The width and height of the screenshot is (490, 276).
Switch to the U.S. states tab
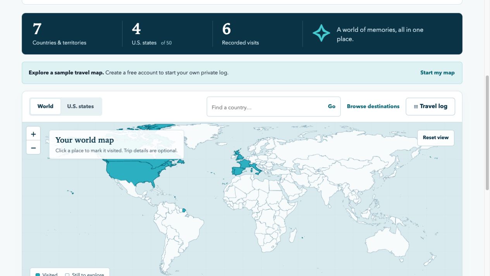point(81,106)
